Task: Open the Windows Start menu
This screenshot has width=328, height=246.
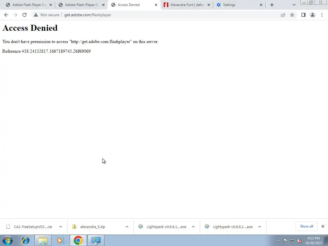Action: (7, 240)
